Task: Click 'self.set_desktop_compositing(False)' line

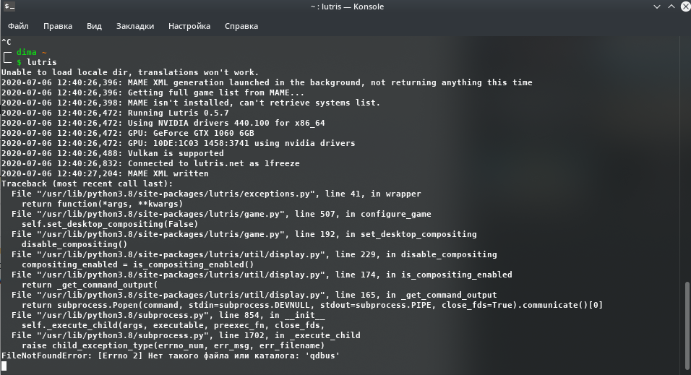Action: pos(110,224)
